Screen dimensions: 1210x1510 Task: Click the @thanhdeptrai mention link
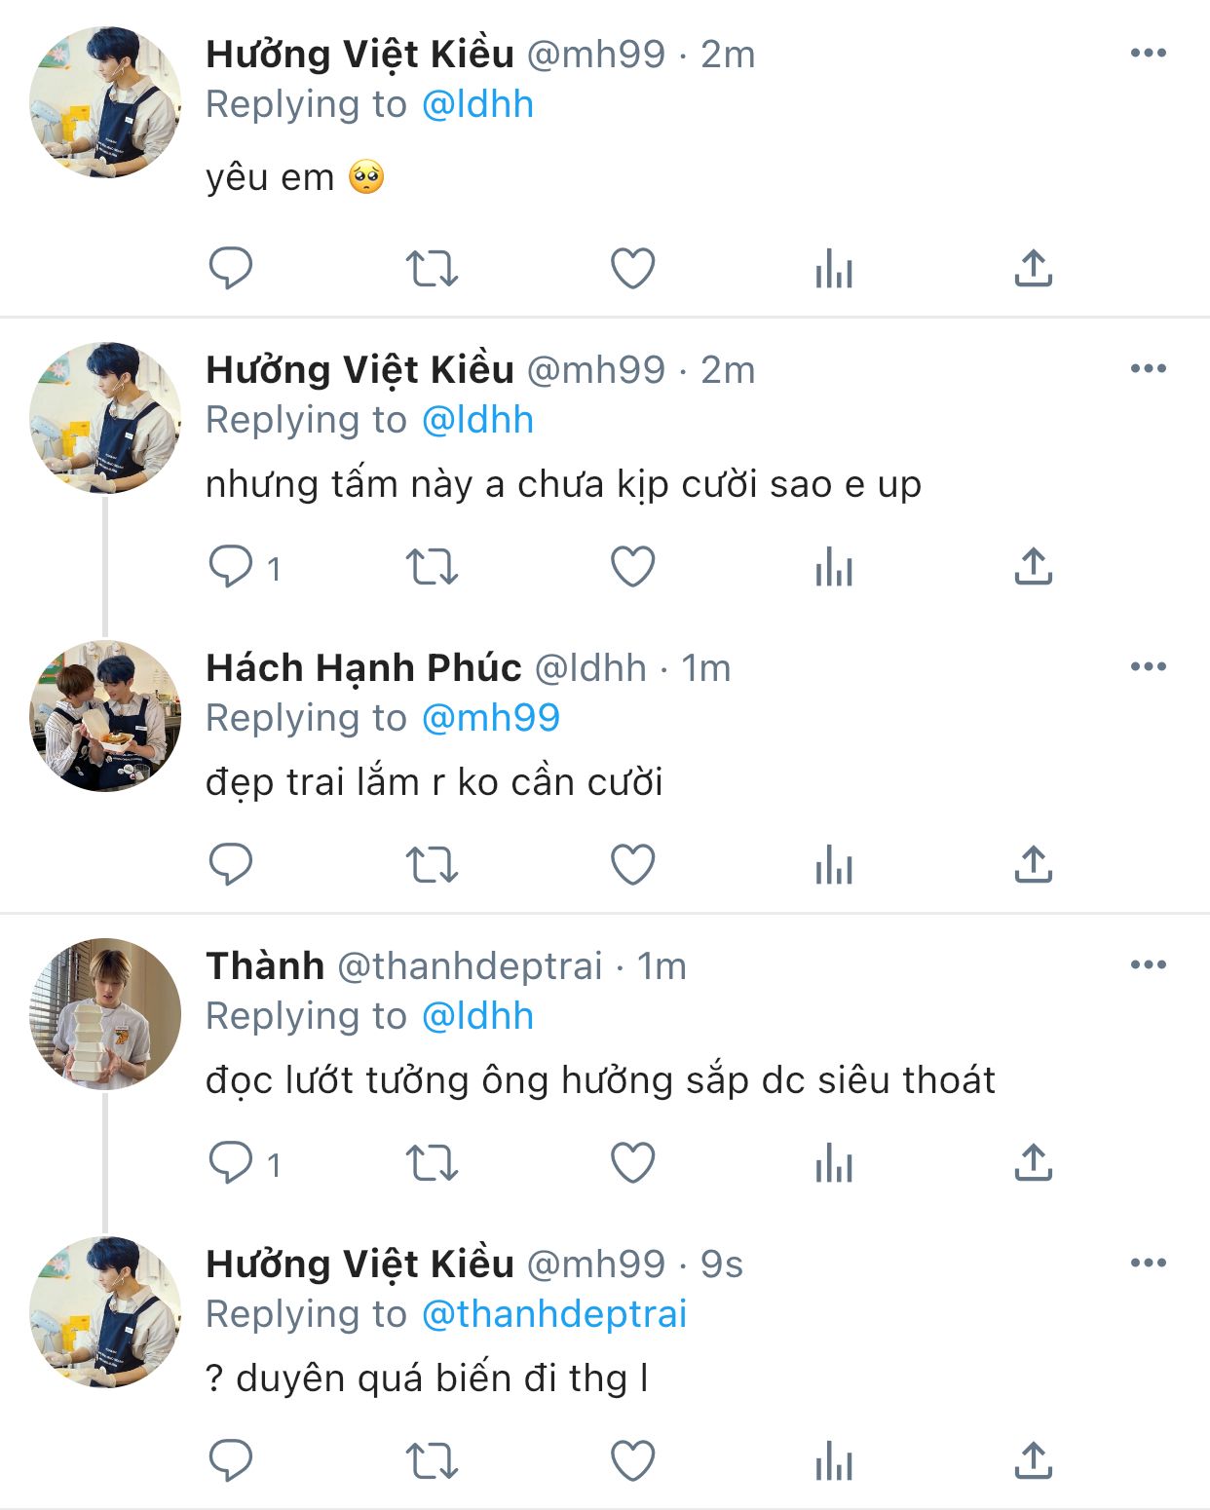point(554,1314)
